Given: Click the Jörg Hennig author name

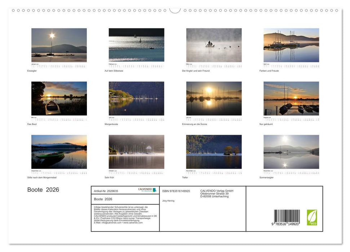Looking at the screenshot, I should point(168,201).
